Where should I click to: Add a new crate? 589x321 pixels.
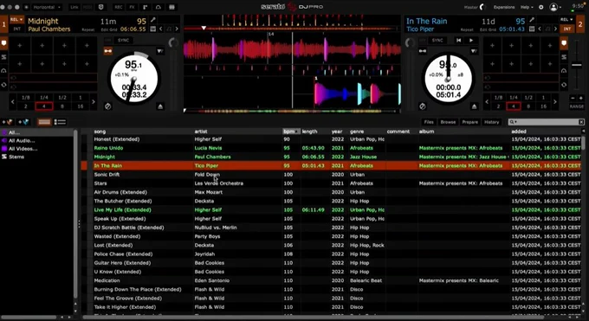tap(7, 122)
